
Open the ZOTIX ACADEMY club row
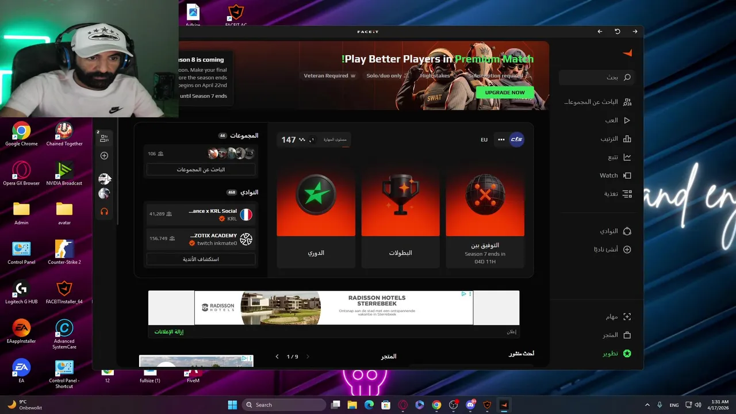tap(201, 239)
